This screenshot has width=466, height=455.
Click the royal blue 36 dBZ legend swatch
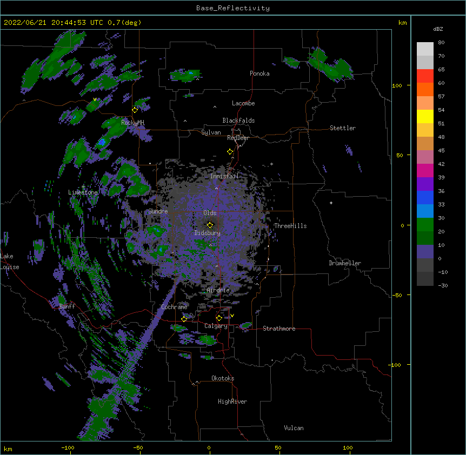tap(425, 197)
